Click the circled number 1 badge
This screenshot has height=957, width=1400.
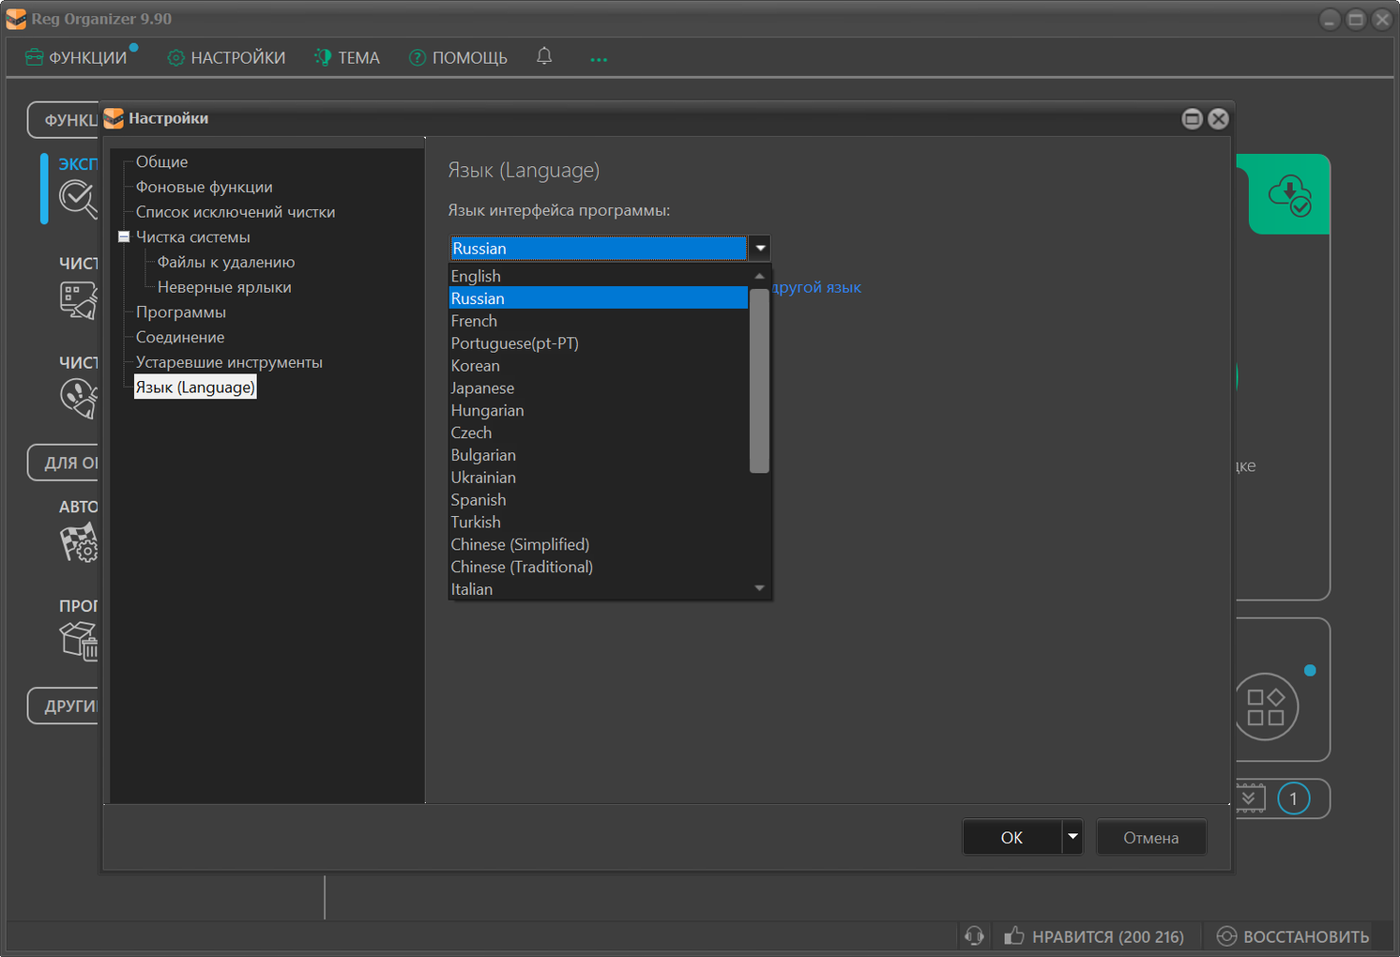click(x=1293, y=799)
